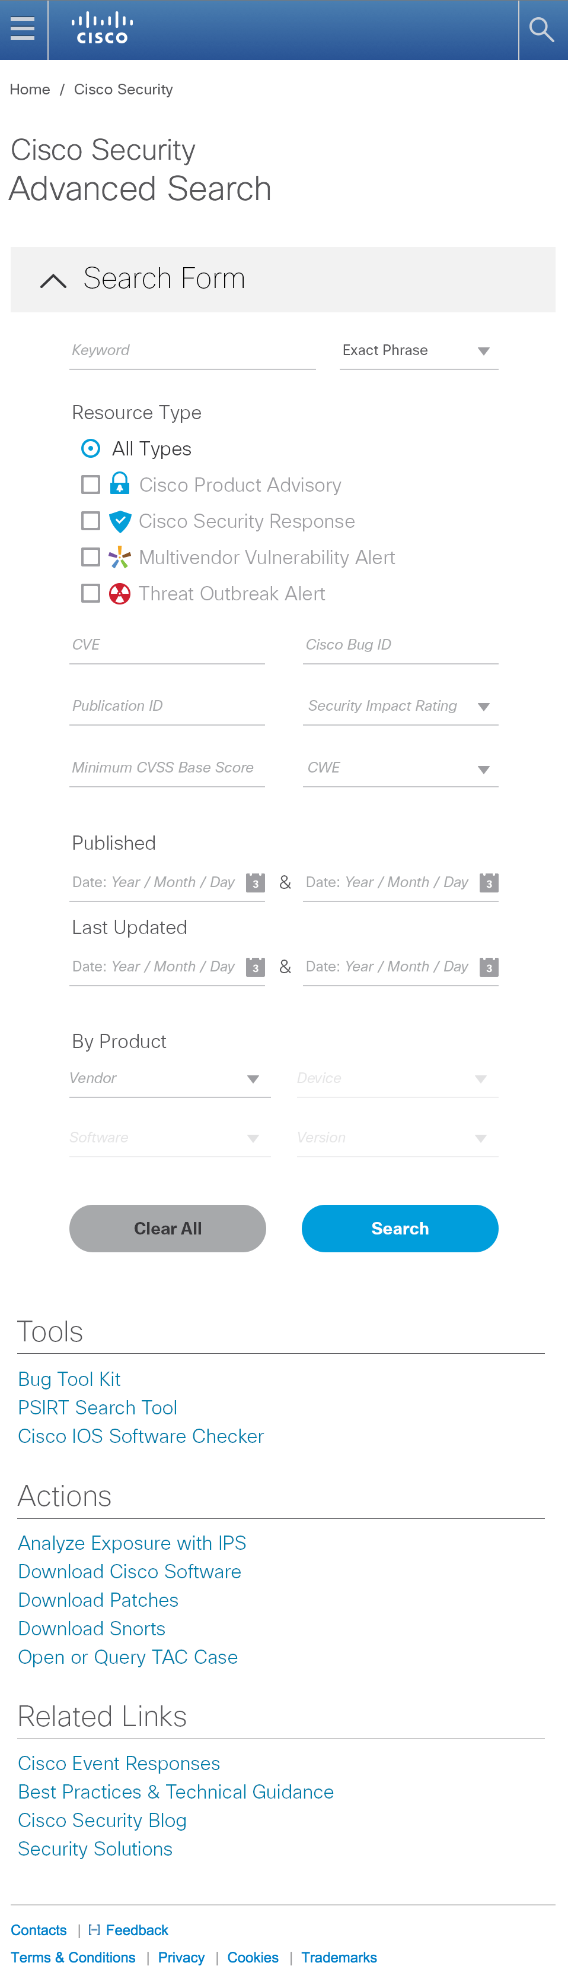Open calendar for Last Updated start date
Image resolution: width=568 pixels, height=1988 pixels.
(256, 967)
